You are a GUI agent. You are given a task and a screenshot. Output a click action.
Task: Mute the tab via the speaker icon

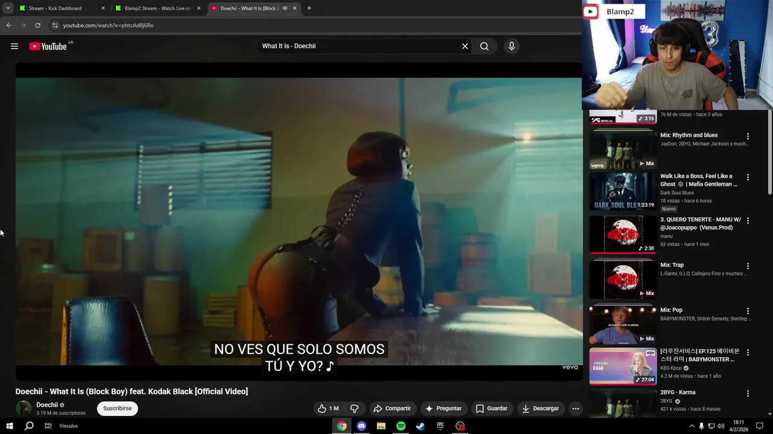[x=284, y=8]
